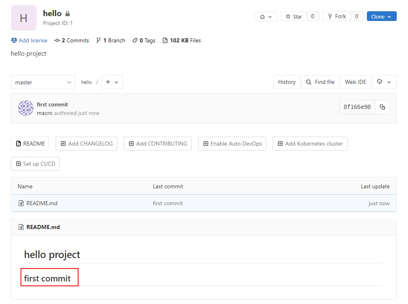Open the 102 KB Files link
This screenshot has height=304, width=408.
click(x=182, y=40)
